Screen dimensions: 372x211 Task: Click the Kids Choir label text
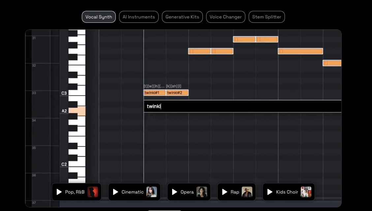(x=287, y=192)
